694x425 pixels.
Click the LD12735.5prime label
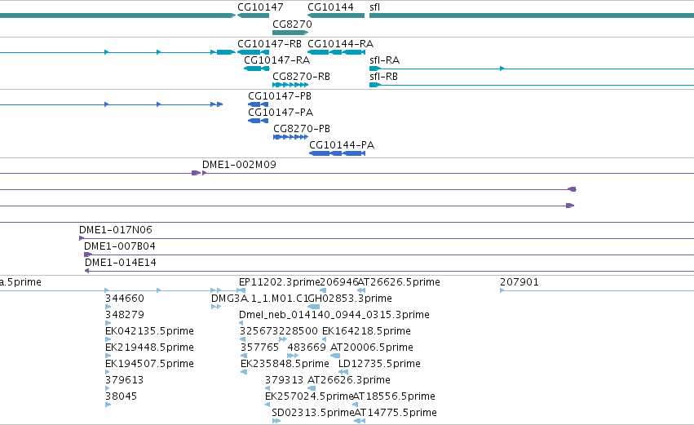379,364
